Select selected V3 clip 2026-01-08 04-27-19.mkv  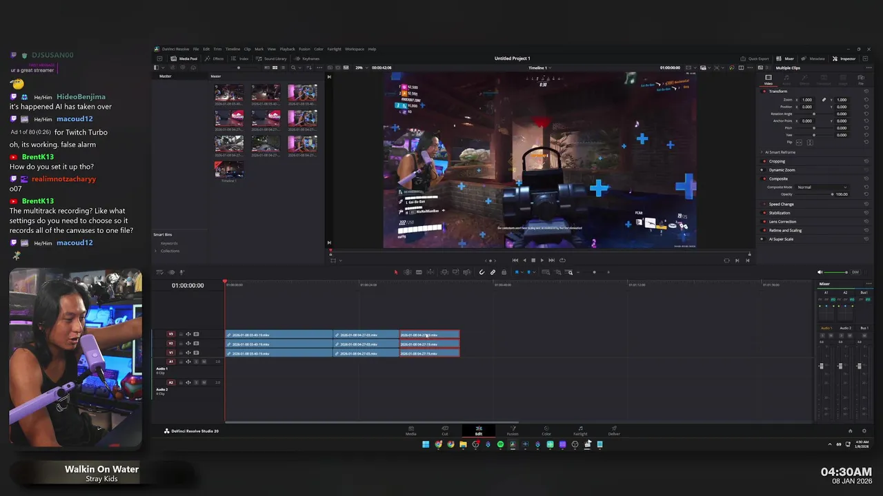429,335
